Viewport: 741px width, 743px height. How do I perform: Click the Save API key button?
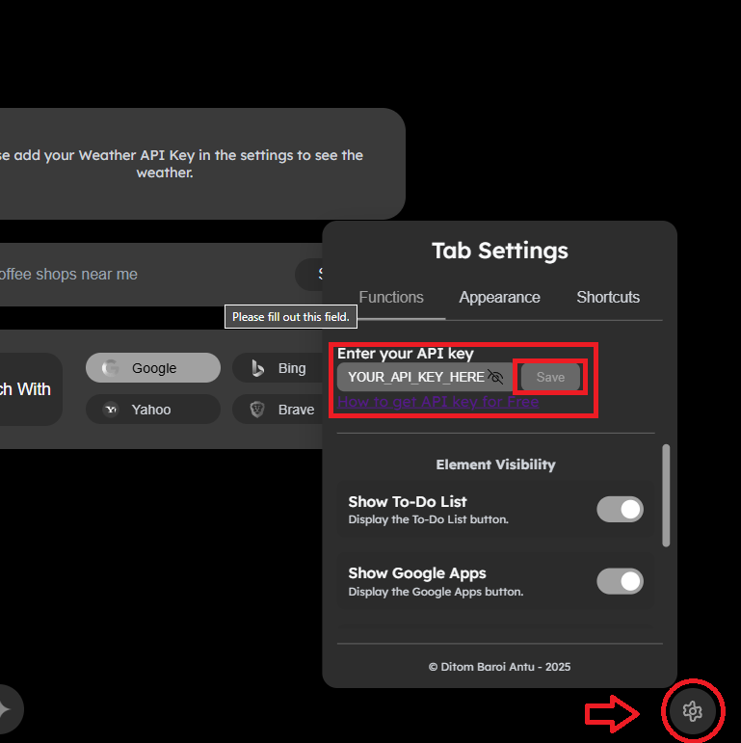(550, 377)
